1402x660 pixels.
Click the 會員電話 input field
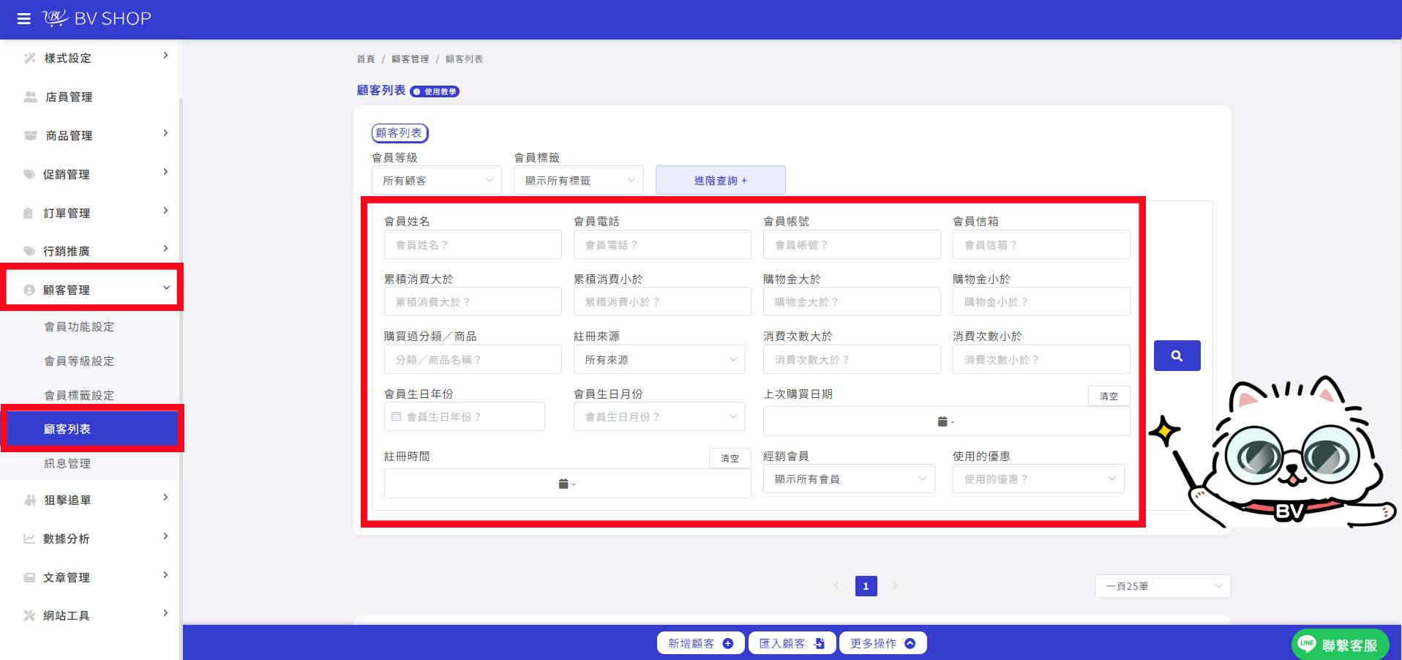pos(662,244)
